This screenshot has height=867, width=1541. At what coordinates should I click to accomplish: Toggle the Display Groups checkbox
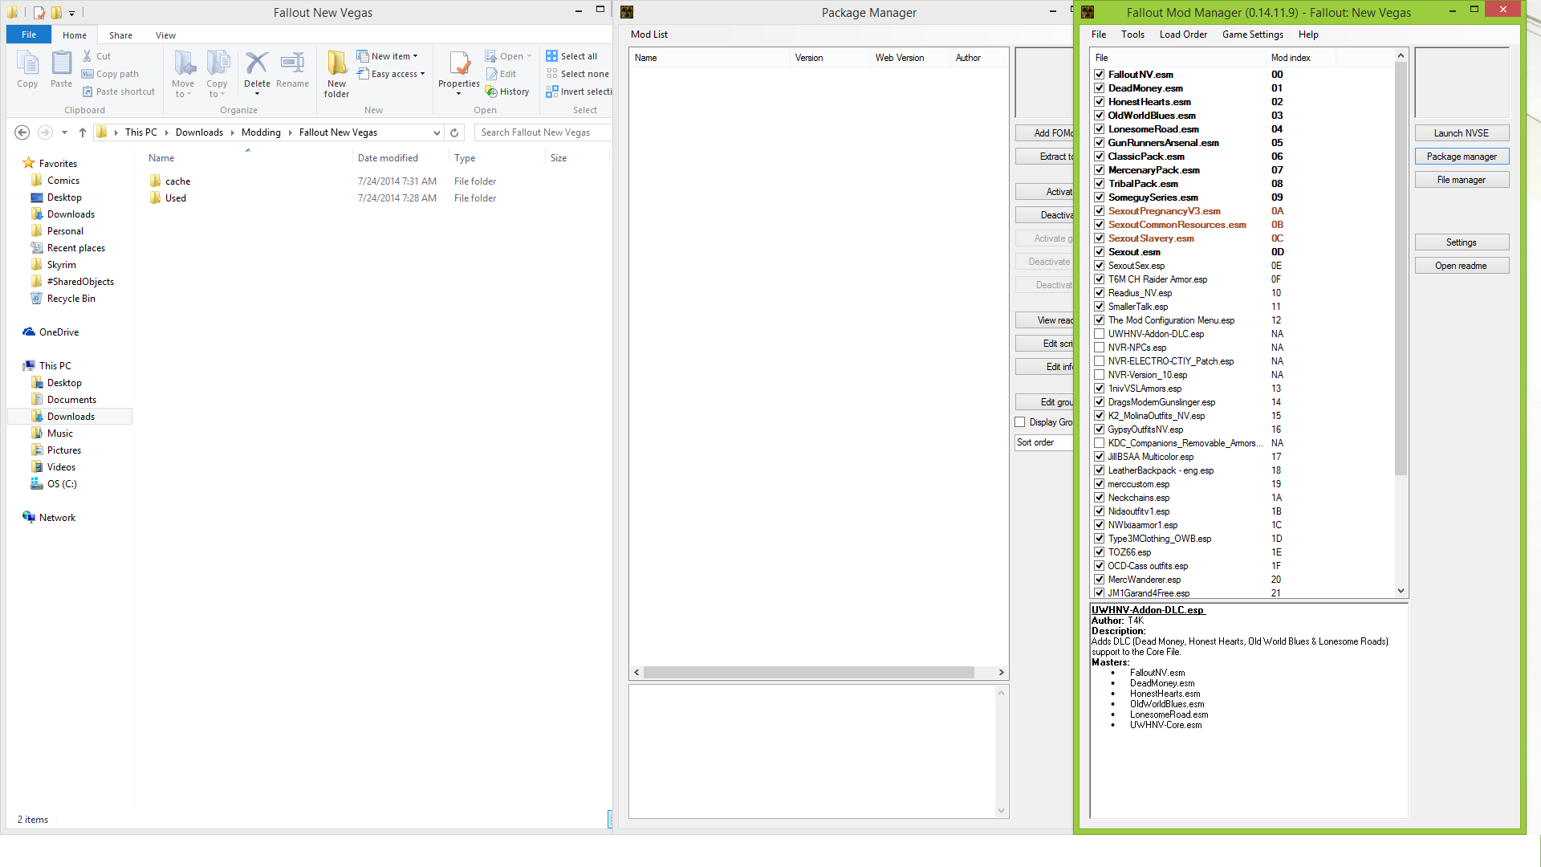(x=1020, y=422)
